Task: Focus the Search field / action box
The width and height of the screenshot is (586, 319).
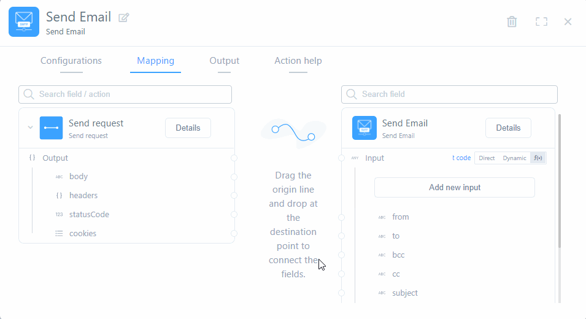Action: tap(125, 94)
